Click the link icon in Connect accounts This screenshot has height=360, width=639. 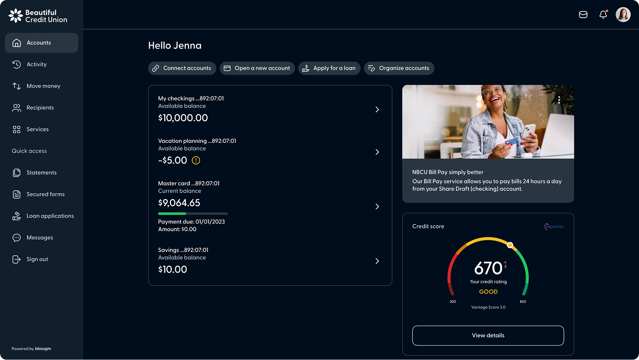pyautogui.click(x=156, y=68)
